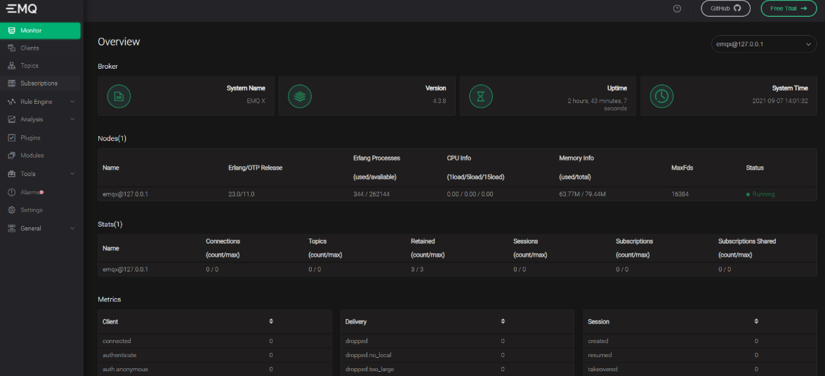This screenshot has width=825, height=376.
Task: Go to the Clients page
Action: pyautogui.click(x=41, y=48)
